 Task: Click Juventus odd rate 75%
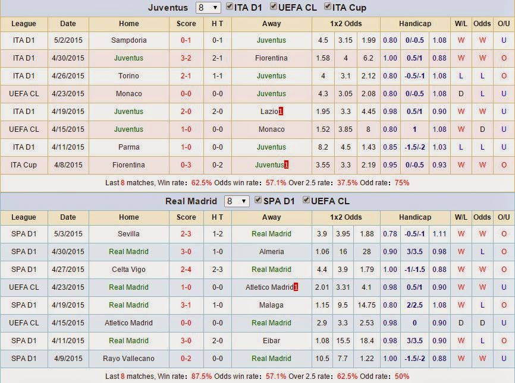tap(402, 183)
